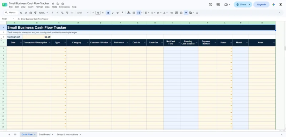The width and height of the screenshot is (286, 137).
Task: Open the Format menu
Action: click(x=39, y=7)
